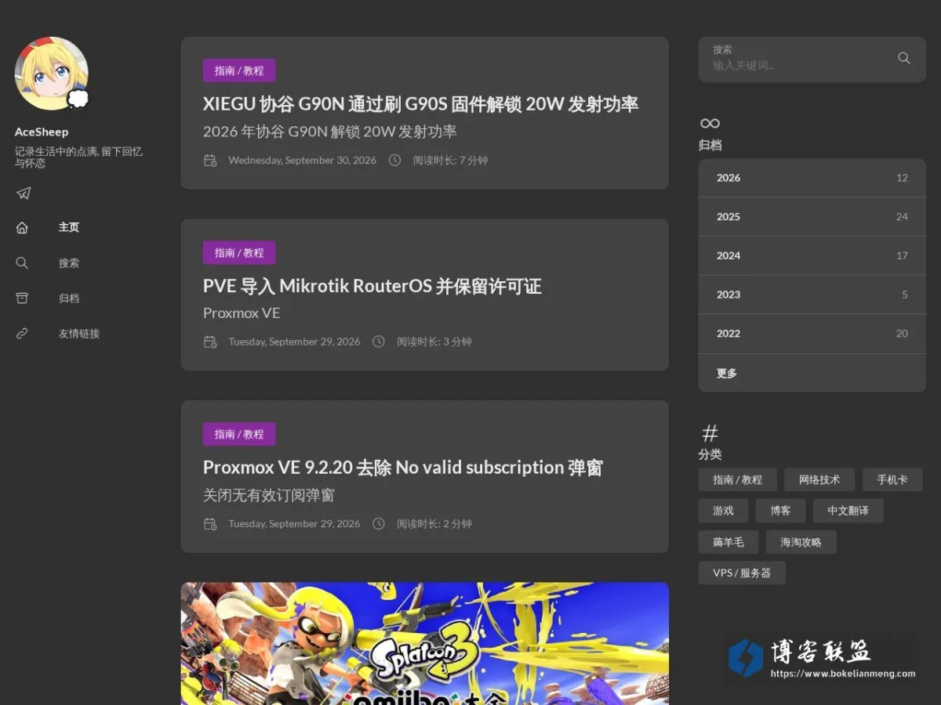Viewport: 941px width, 705px height.
Task: Select the 中文翻译 category tag
Action: point(848,511)
